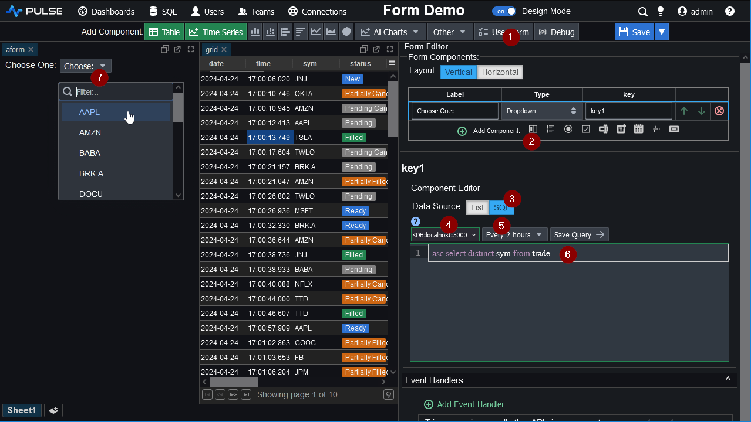Add a radio button form component
This screenshot has height=422, width=751.
(x=568, y=130)
